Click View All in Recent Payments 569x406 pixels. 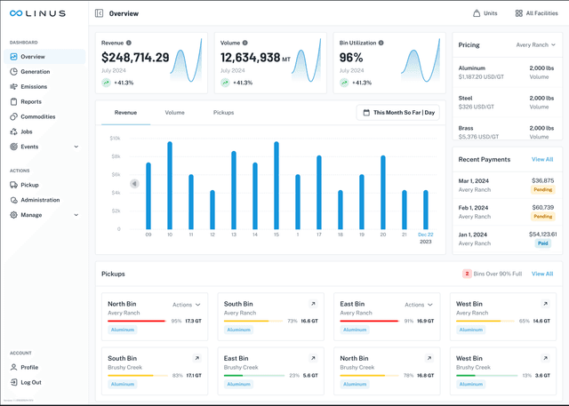542,159
